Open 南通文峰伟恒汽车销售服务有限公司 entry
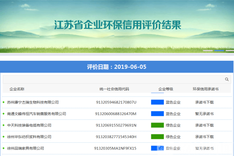 coord(37,114)
